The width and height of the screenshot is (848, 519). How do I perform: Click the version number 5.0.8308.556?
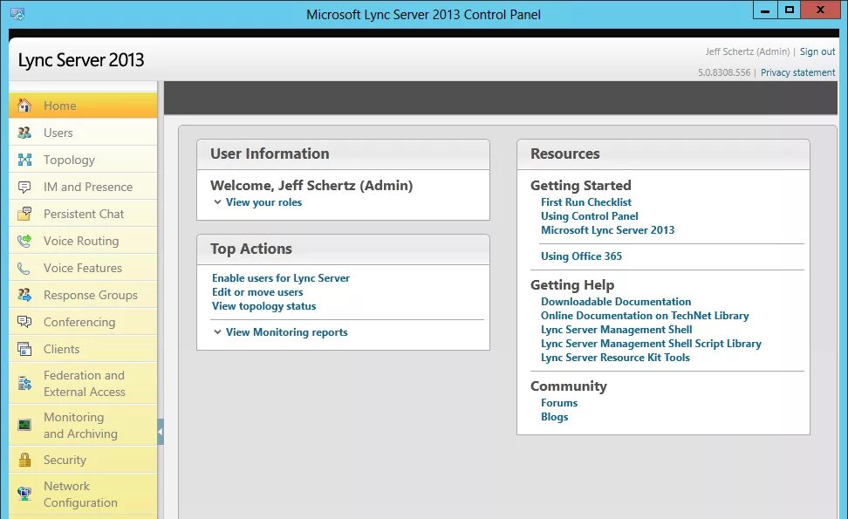tap(724, 72)
